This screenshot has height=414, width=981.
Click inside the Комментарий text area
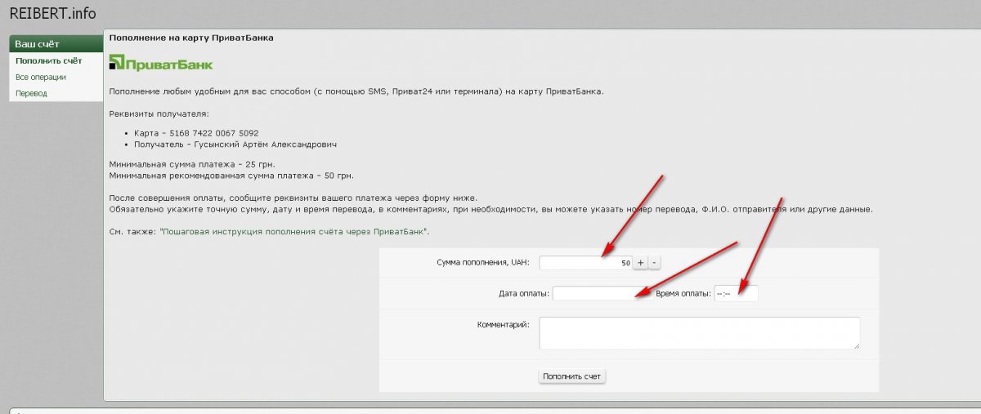click(700, 333)
